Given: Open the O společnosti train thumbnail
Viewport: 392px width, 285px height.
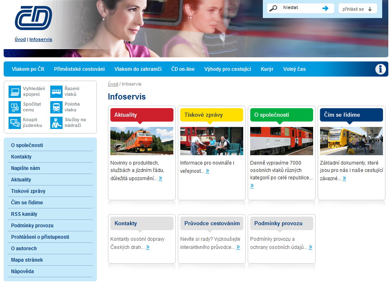Looking at the screenshot, I should tap(281, 141).
